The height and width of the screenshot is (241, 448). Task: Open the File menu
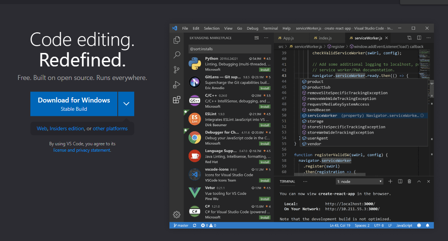(185, 28)
